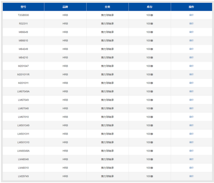
Task: Click the 品牌 column header
Action: 65,7
